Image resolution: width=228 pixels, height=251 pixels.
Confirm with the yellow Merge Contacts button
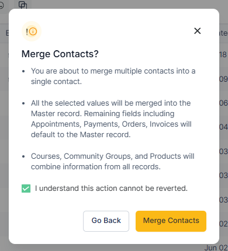(171, 221)
